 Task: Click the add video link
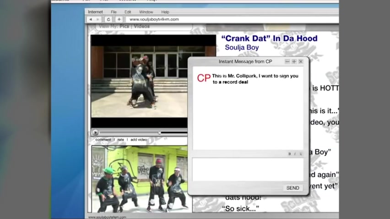click(139, 140)
